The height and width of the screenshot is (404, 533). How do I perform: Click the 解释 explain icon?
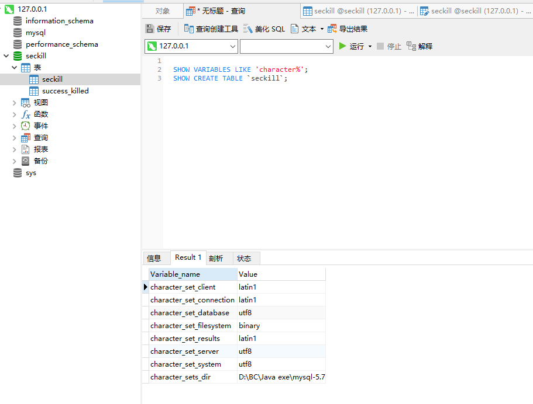[411, 46]
